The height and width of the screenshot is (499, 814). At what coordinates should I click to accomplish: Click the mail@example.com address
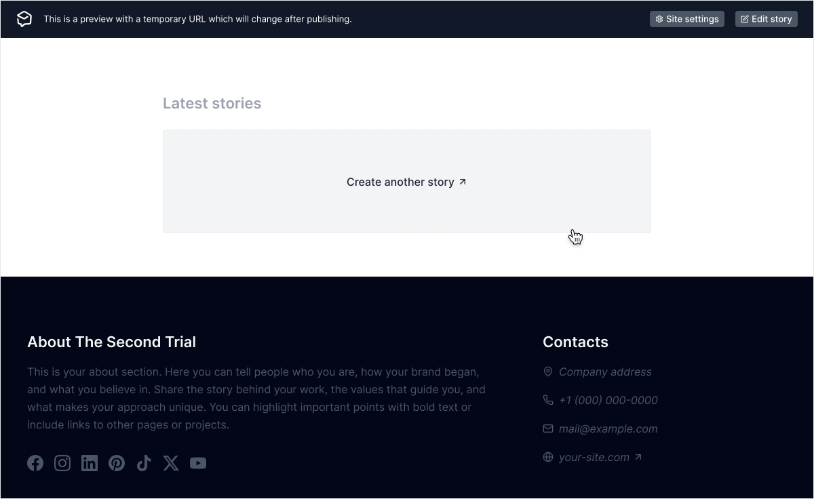pyautogui.click(x=608, y=429)
